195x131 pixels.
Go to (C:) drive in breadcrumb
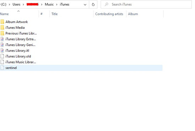click(4, 4)
